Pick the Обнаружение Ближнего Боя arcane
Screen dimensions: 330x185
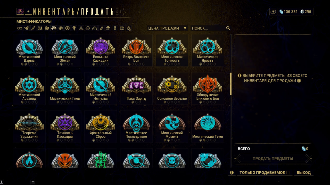pyautogui.click(x=208, y=89)
